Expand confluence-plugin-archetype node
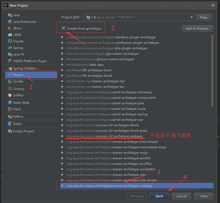The height and width of the screenshot is (203, 220). [x=62, y=43]
